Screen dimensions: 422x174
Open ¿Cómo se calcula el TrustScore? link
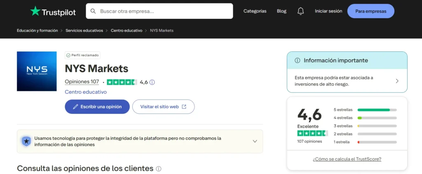tap(347, 159)
